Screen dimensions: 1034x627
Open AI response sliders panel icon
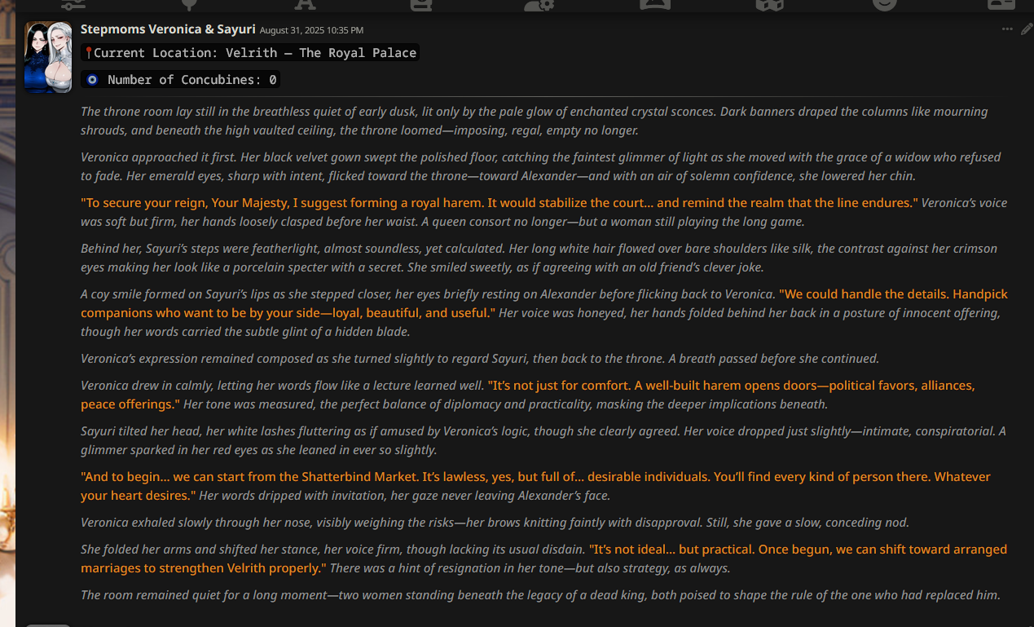point(73,4)
